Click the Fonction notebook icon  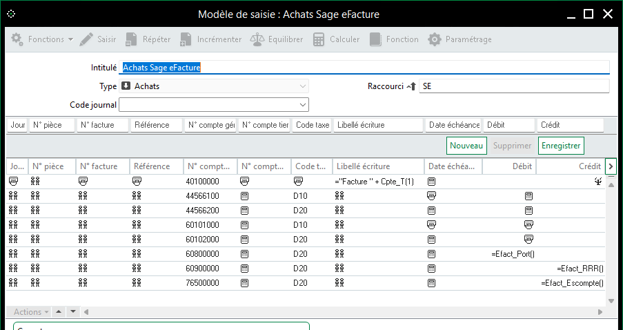click(375, 39)
